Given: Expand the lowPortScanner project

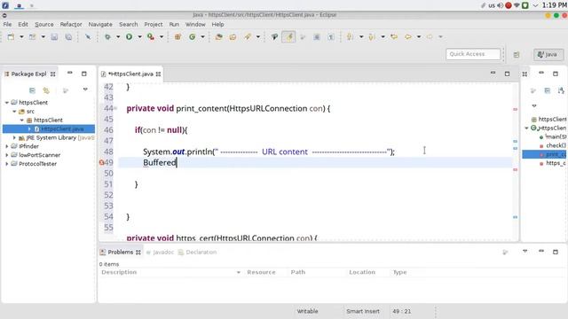Looking at the screenshot, I should coord(7,155).
